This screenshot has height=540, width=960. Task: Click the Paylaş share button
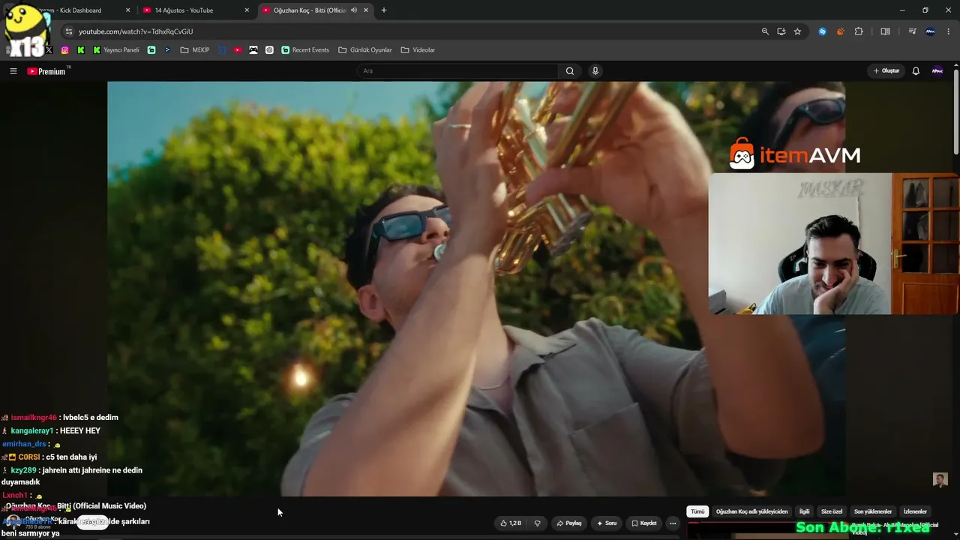click(x=568, y=523)
